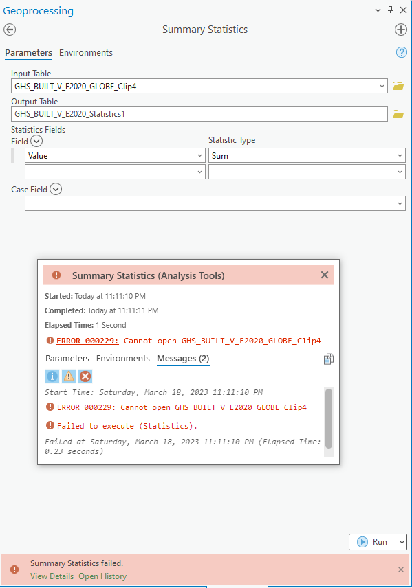Browse for Output Table with folder icon
412x588 pixels.
click(x=398, y=114)
